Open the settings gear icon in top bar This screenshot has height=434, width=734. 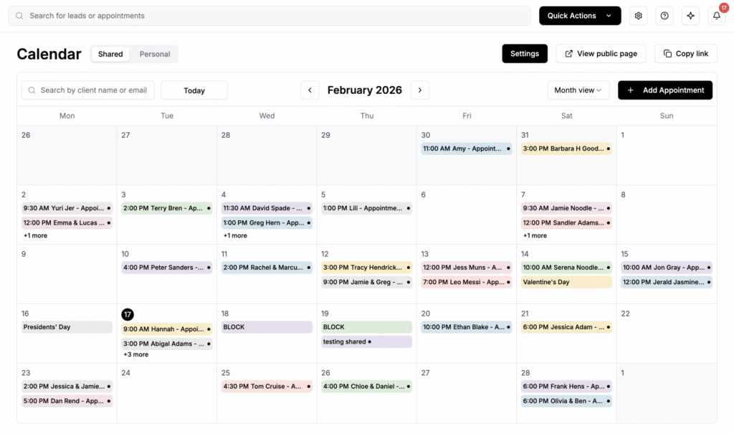(638, 16)
